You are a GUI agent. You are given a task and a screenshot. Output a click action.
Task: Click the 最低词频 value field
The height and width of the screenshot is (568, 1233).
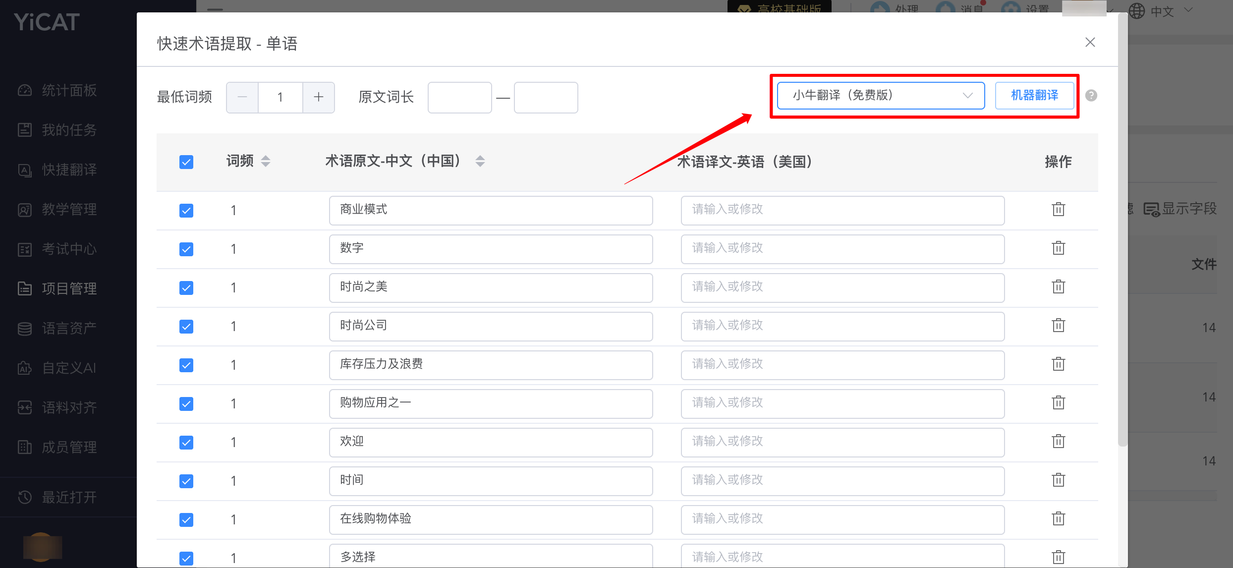280,97
